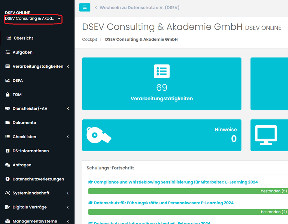Viewport: 288px width, 224px height.
Task: Click the list icon on Verarbeitungstätigkeiten tile
Action: 162,71
